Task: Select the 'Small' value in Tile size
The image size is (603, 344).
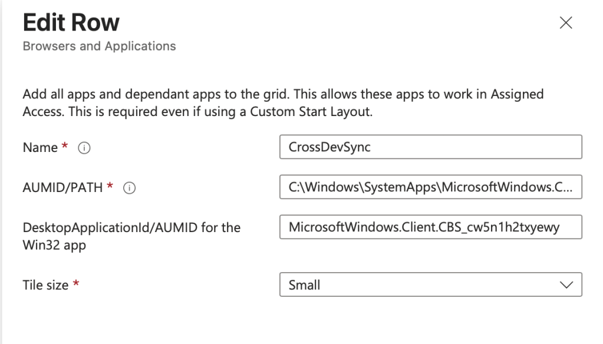Action: point(305,285)
